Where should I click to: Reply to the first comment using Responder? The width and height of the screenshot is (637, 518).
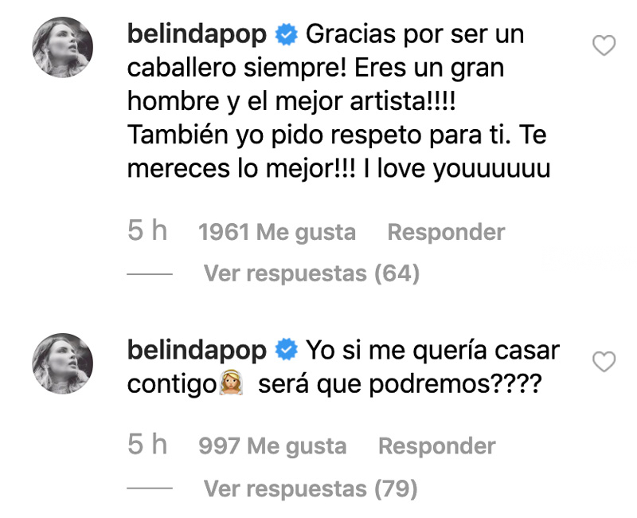tap(446, 233)
